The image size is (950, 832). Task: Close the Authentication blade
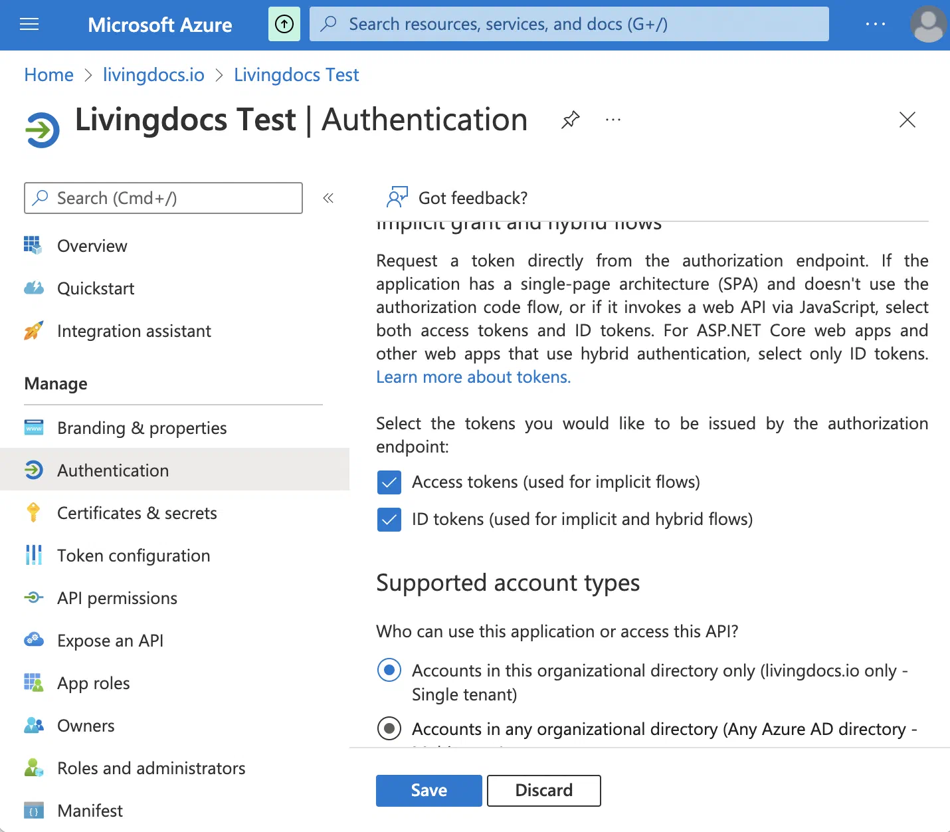[x=907, y=120]
